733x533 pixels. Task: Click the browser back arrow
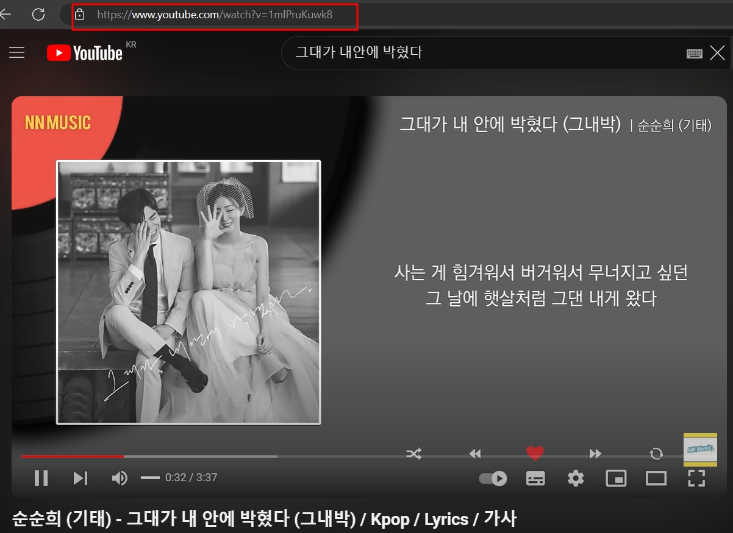pyautogui.click(x=5, y=14)
